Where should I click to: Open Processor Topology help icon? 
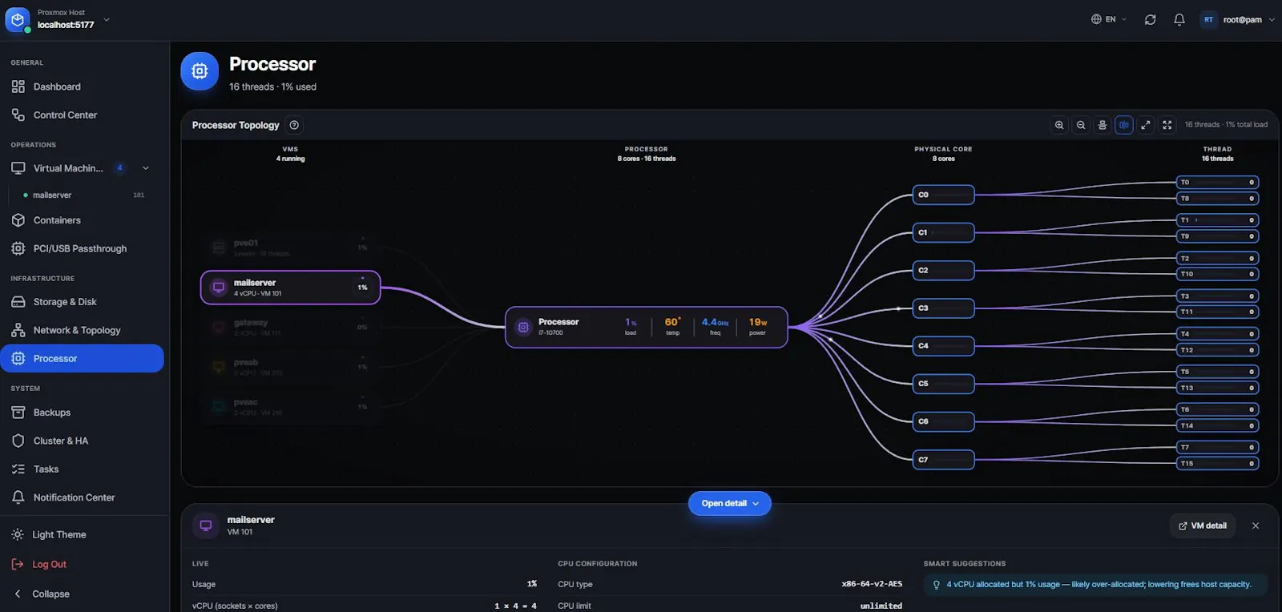pos(294,125)
